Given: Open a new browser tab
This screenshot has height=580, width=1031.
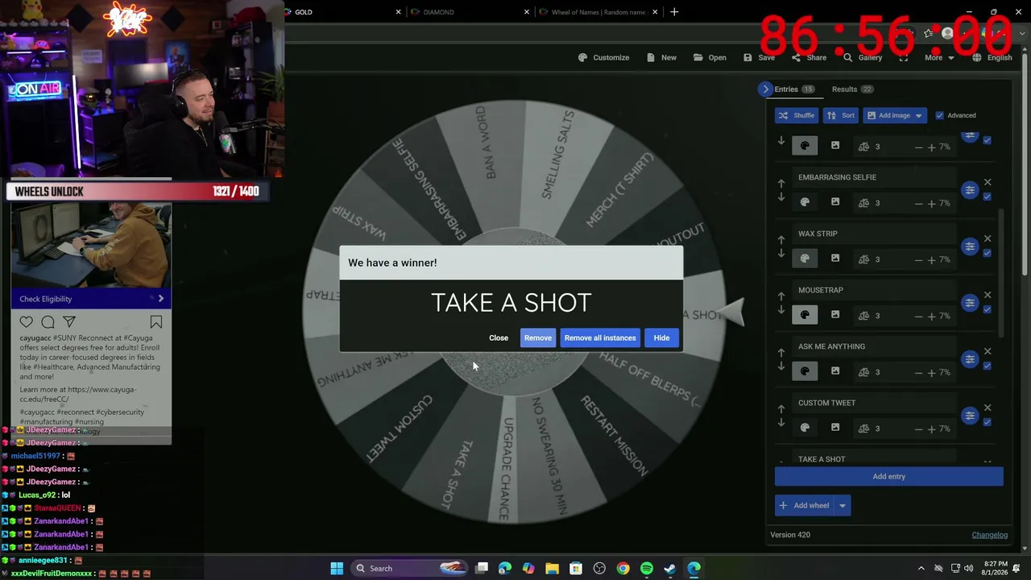Looking at the screenshot, I should click(674, 12).
